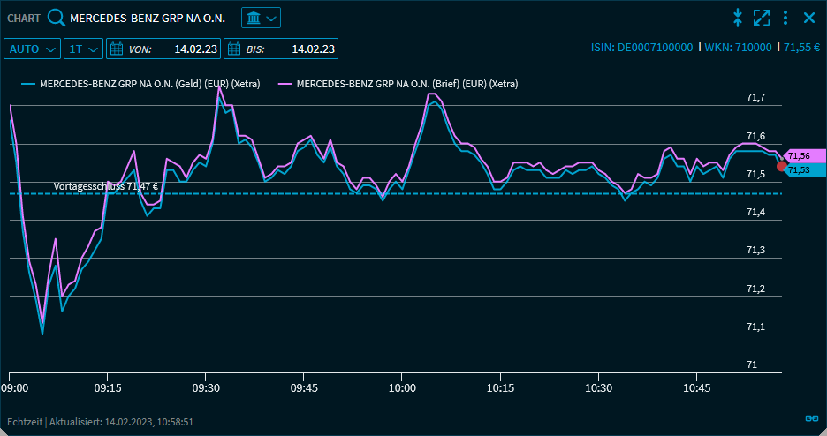This screenshot has width=827, height=436.
Task: Open the VON date calendar icon
Action: click(117, 49)
